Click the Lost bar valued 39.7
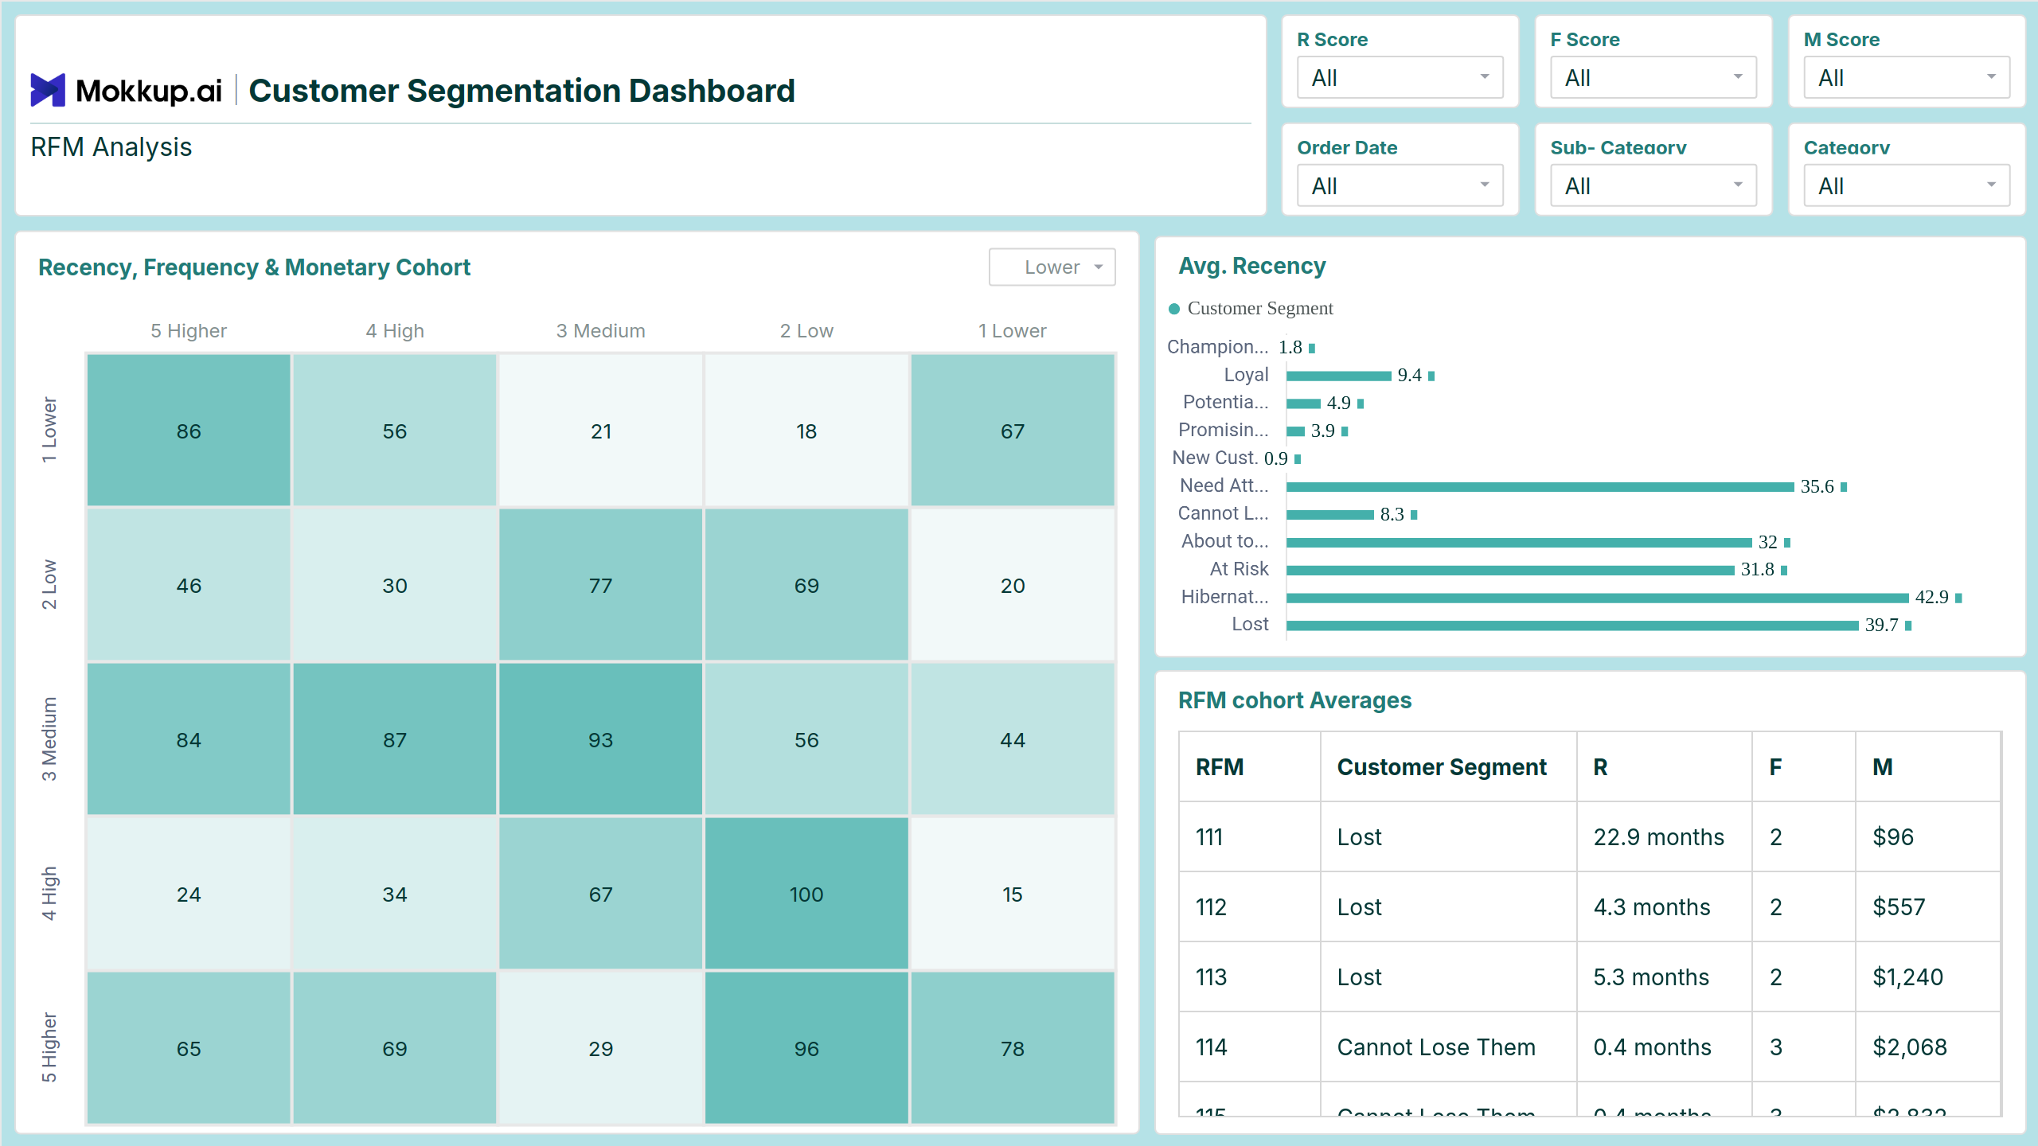Viewport: 2038px width, 1146px height. click(x=1572, y=626)
